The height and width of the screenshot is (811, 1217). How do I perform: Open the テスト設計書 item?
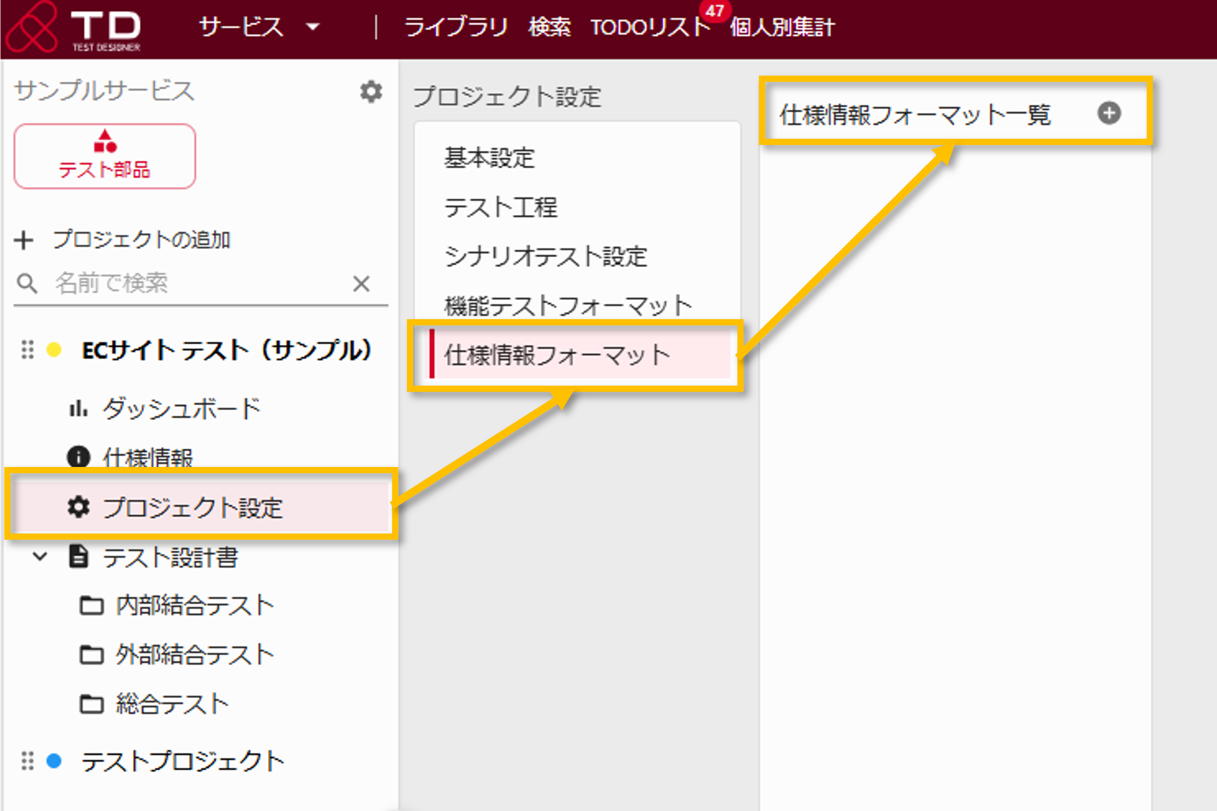tap(170, 557)
